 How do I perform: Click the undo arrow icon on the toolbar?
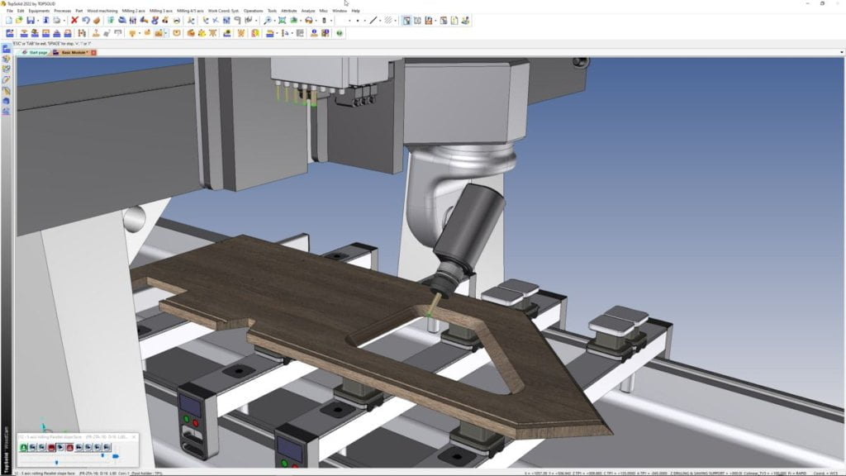pyautogui.click(x=86, y=22)
